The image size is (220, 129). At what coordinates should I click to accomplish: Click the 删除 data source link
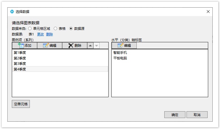pos(50,34)
